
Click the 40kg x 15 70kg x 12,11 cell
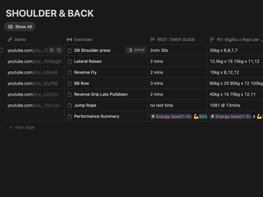coord(235,94)
